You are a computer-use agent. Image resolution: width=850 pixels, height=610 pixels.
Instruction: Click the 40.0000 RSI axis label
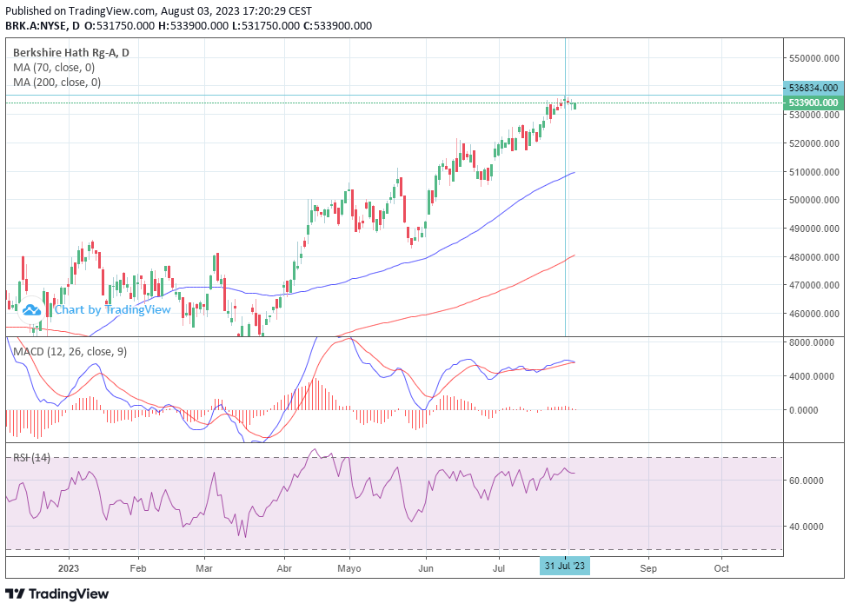point(807,527)
